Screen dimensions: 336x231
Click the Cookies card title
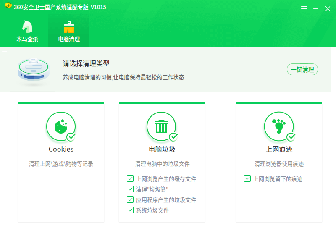click(x=61, y=149)
